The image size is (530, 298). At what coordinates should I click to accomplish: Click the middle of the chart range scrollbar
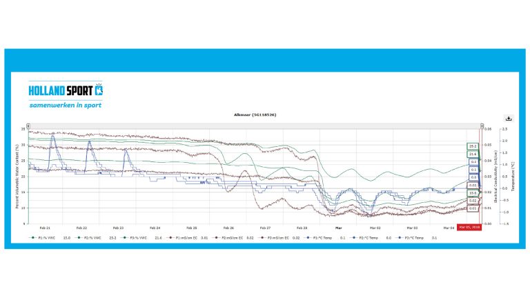pyautogui.click(x=254, y=126)
